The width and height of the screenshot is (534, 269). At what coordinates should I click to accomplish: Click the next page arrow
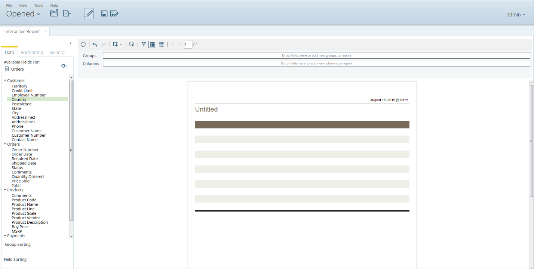coord(180,44)
